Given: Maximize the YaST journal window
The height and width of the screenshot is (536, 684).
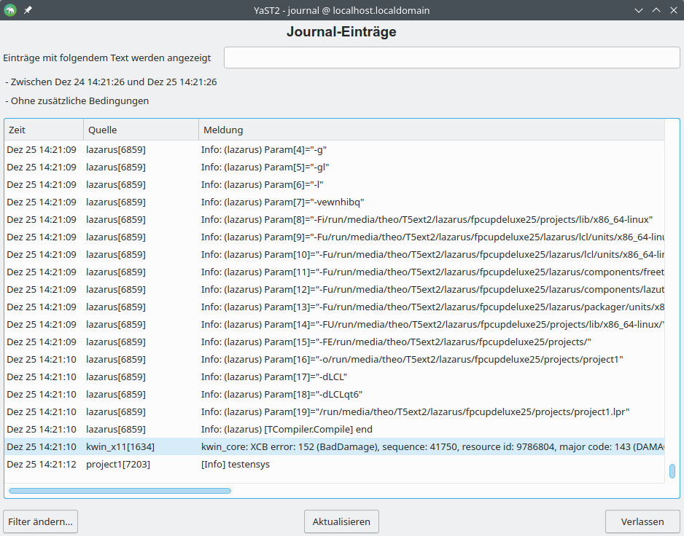Looking at the screenshot, I should tap(656, 11).
